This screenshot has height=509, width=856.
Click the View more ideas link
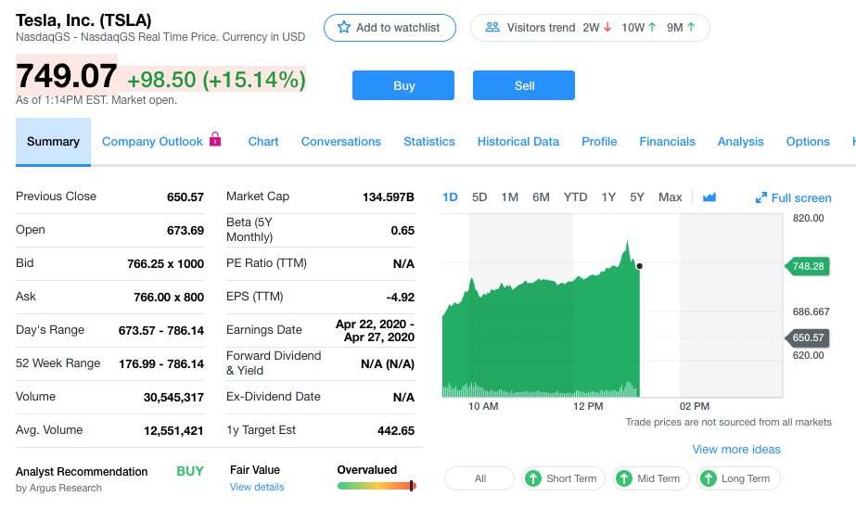click(736, 449)
